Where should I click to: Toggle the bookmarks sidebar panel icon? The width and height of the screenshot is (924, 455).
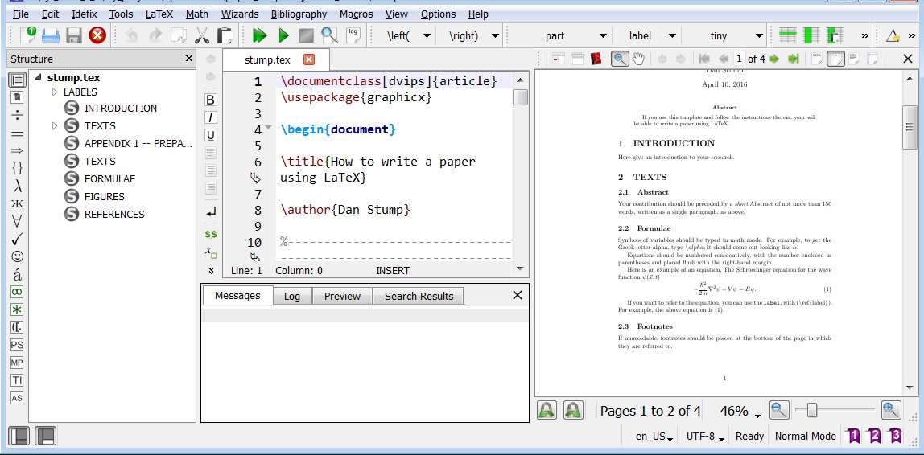point(18,98)
